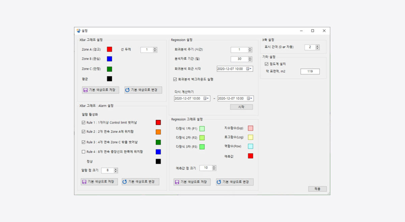Click the Zone A (경고) red color swatch

coord(109,49)
